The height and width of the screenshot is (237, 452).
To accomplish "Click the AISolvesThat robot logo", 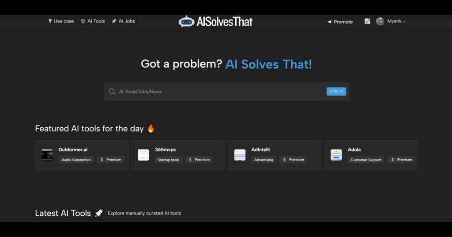I will pos(187,21).
